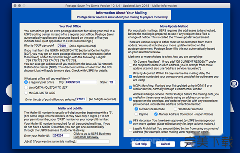Click the State field showing TX
Screen dimensions: 240x153
[112, 82]
